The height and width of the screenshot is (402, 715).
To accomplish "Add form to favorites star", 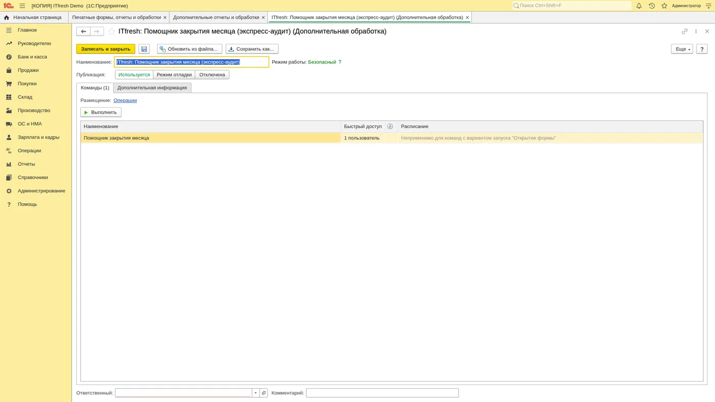I will 111,32.
